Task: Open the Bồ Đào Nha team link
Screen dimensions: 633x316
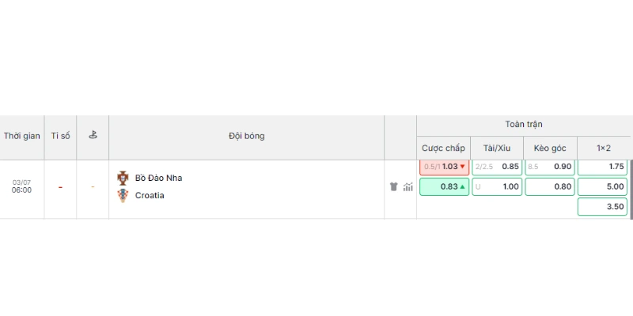Action: (x=158, y=178)
